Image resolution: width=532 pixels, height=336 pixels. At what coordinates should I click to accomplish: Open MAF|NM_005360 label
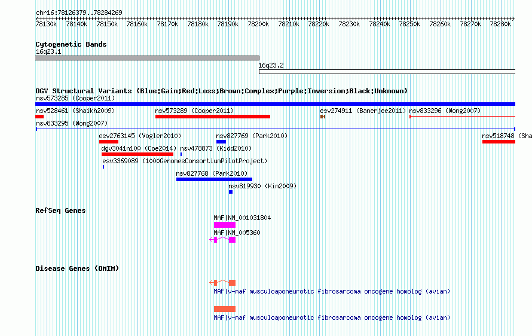pos(237,233)
